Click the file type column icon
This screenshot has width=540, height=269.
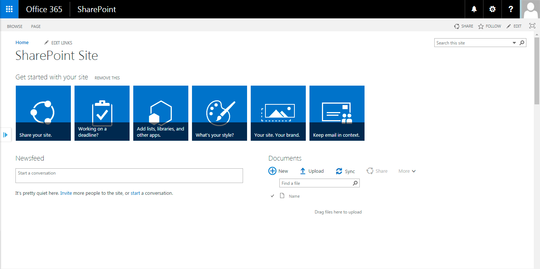click(x=282, y=196)
